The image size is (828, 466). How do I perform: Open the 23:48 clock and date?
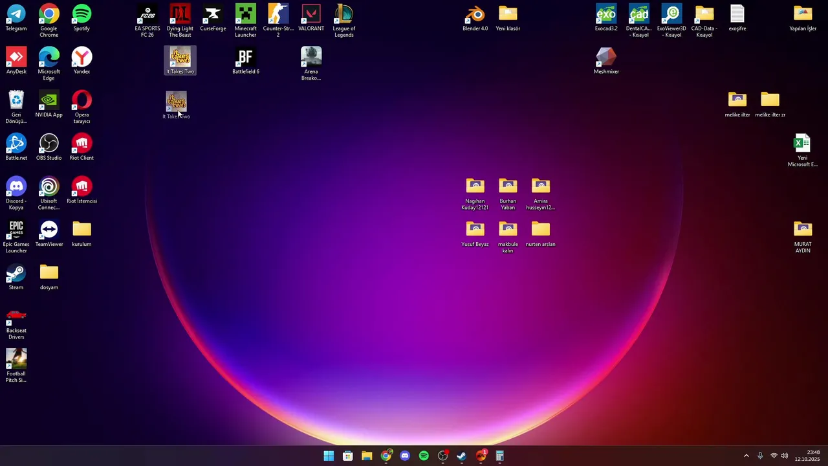(808, 456)
